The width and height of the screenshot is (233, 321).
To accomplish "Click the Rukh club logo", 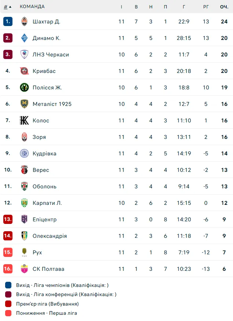I will (x=24, y=252).
